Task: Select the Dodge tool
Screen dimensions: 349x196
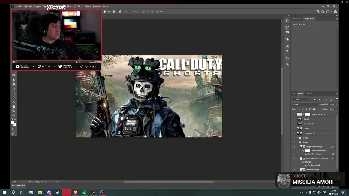Action: [14, 84]
